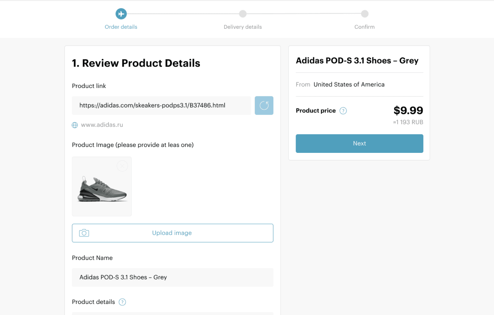Image resolution: width=494 pixels, height=315 pixels.
Task: Open the www.adidas.ru link
Action: [x=102, y=125]
